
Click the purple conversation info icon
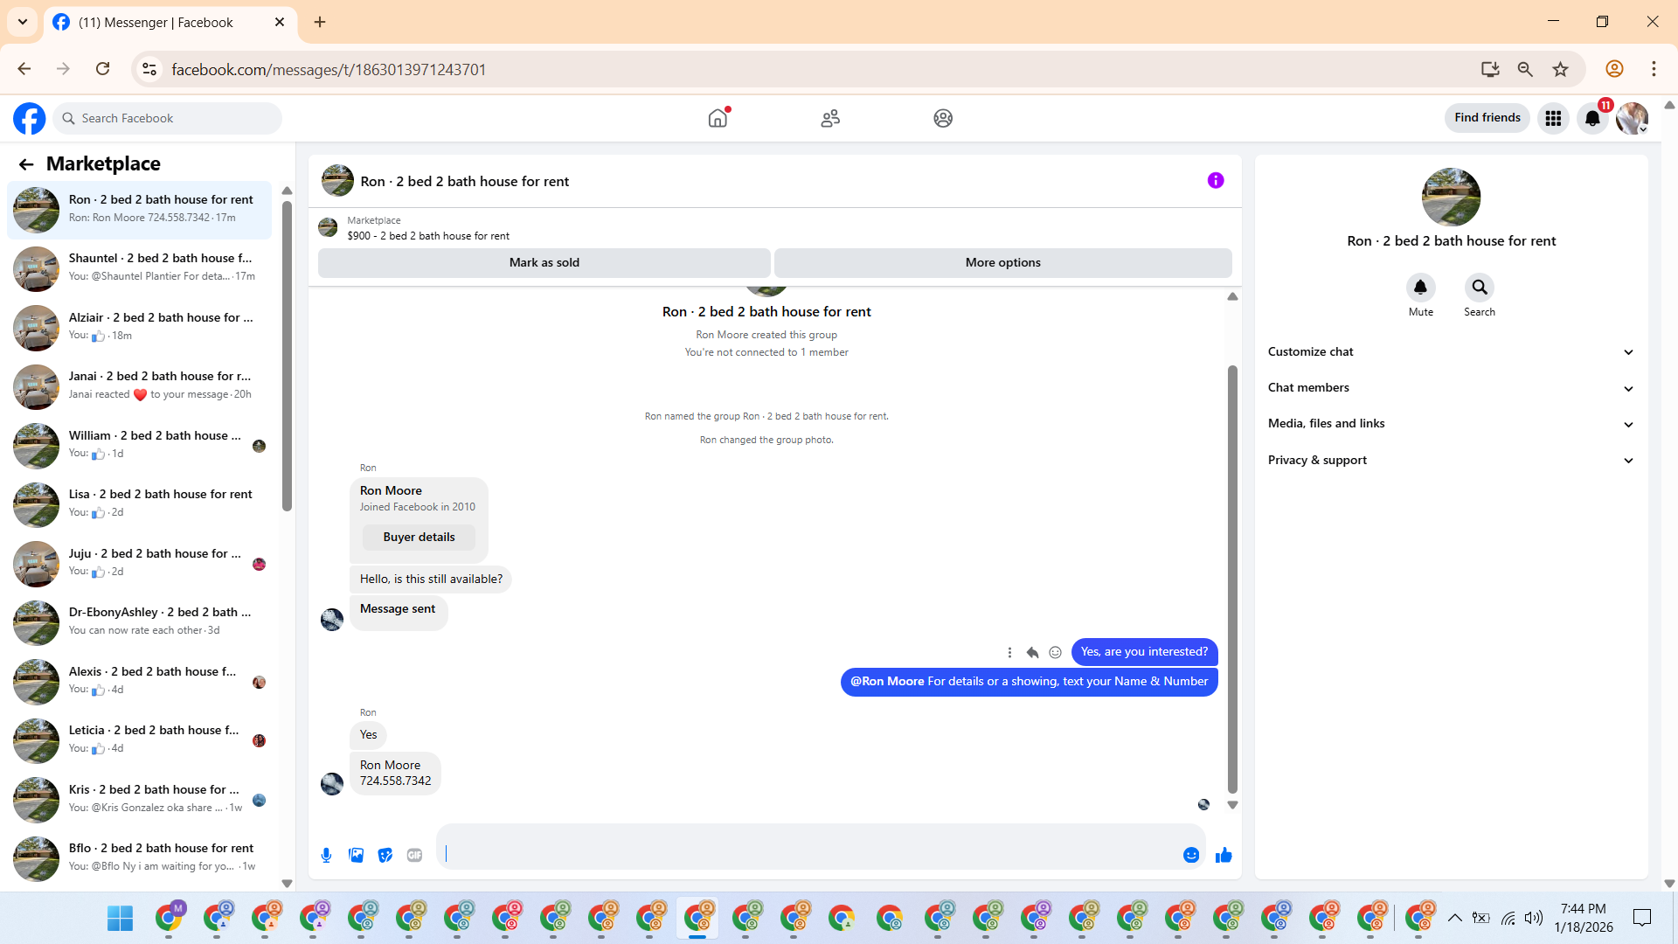[x=1216, y=180]
